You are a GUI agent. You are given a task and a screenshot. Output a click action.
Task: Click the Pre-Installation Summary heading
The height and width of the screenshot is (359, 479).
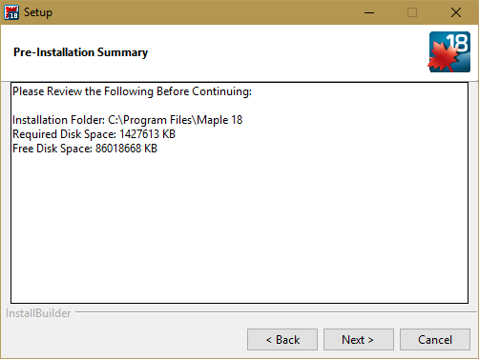coord(80,52)
